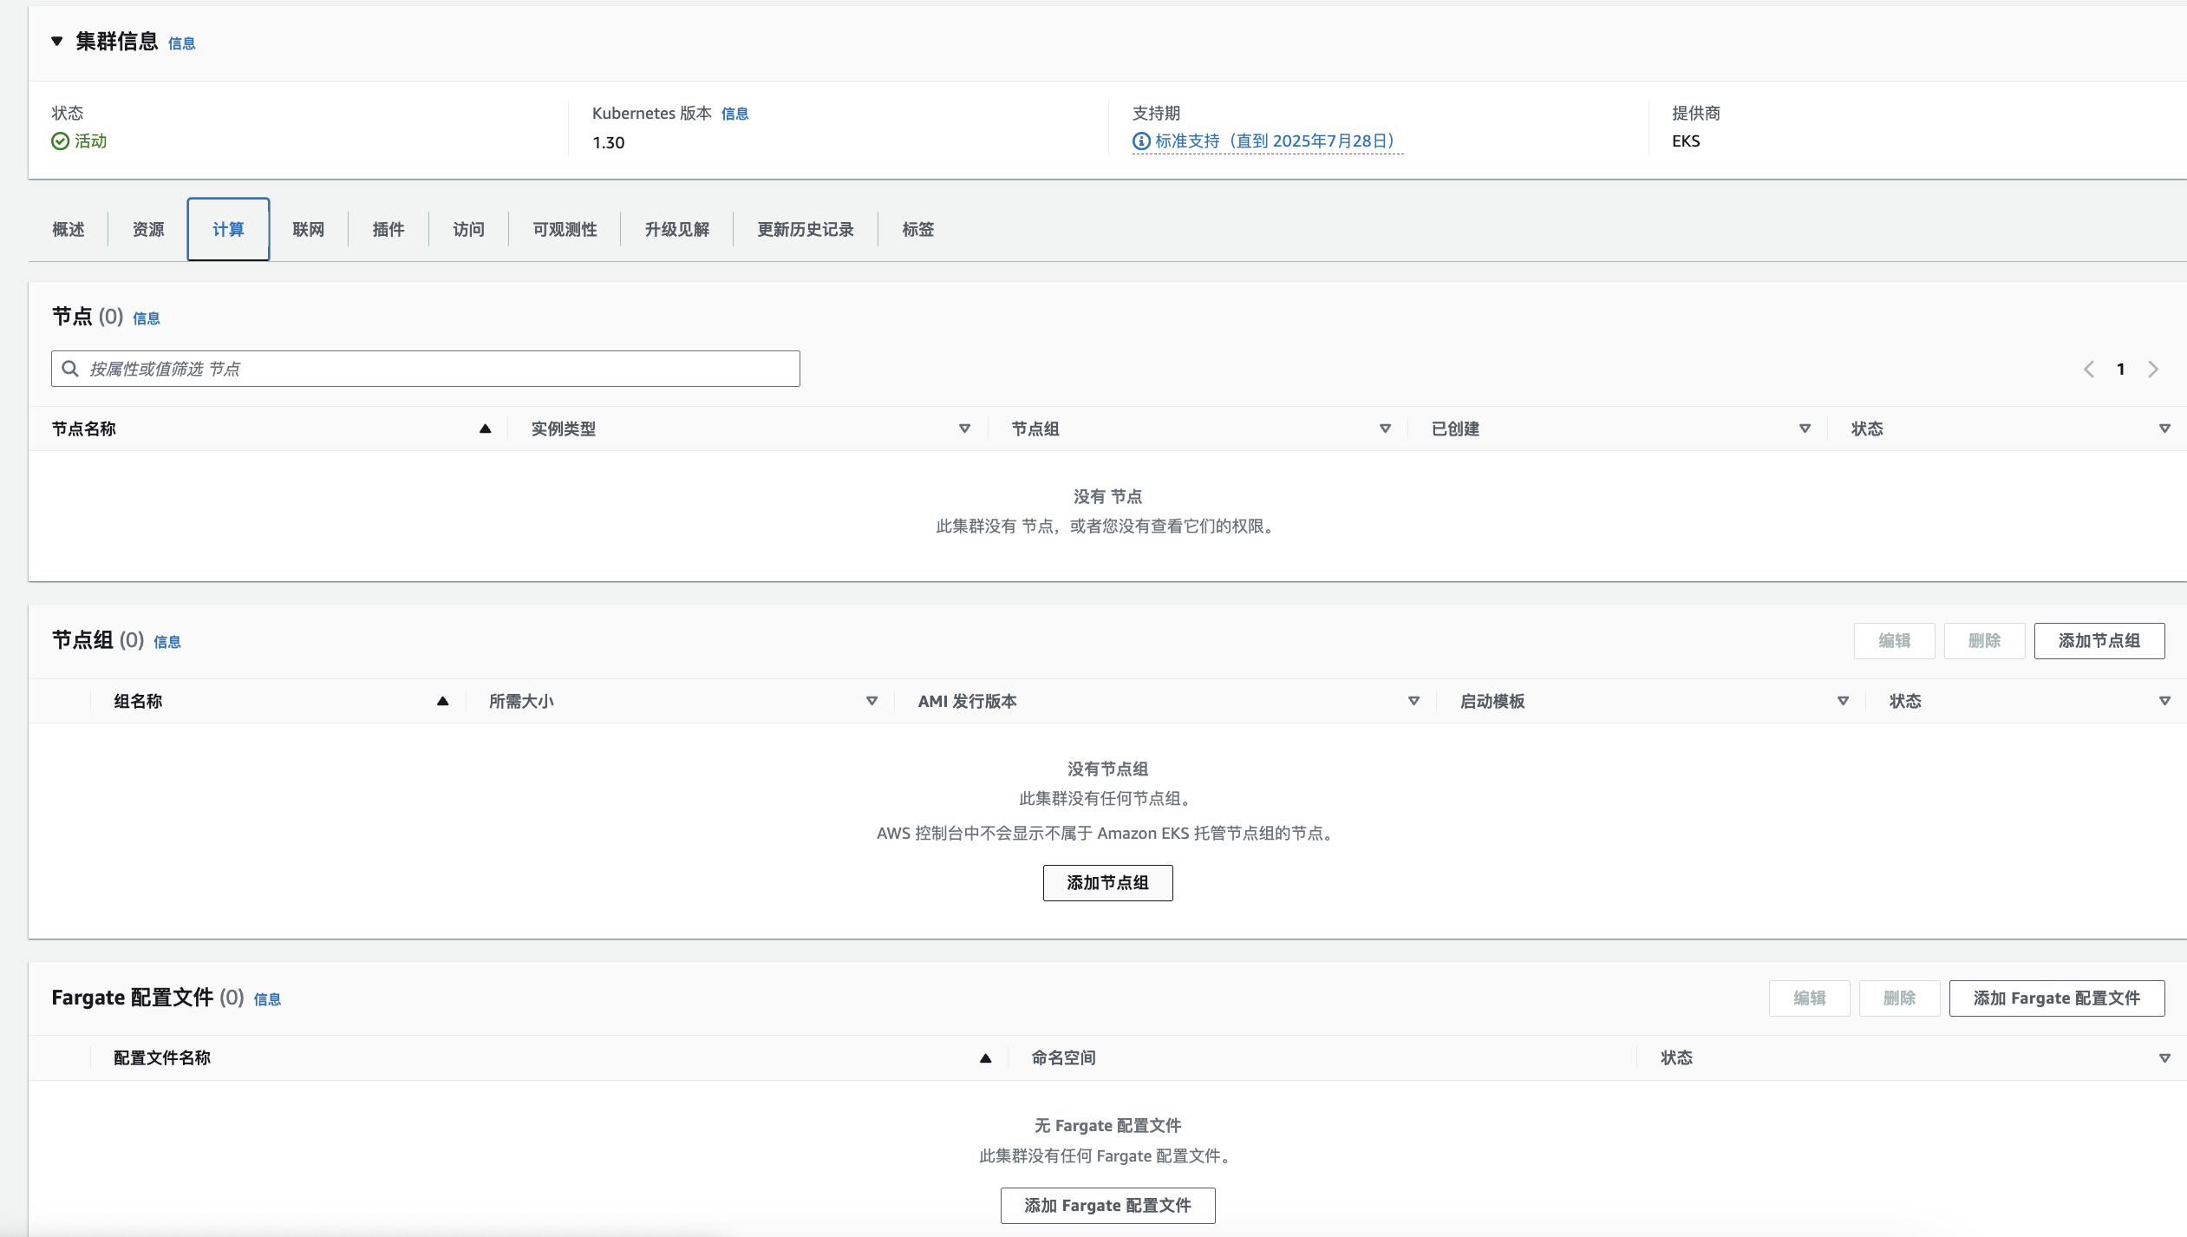The width and height of the screenshot is (2187, 1237).
Task: Click centered 添加 Fargate 配置文件 button
Action: (x=1107, y=1206)
